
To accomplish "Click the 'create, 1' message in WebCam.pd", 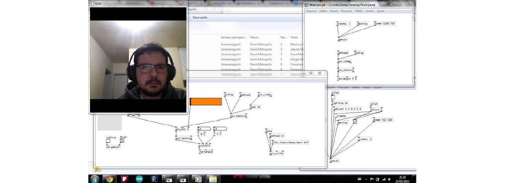I will (x=344, y=24).
